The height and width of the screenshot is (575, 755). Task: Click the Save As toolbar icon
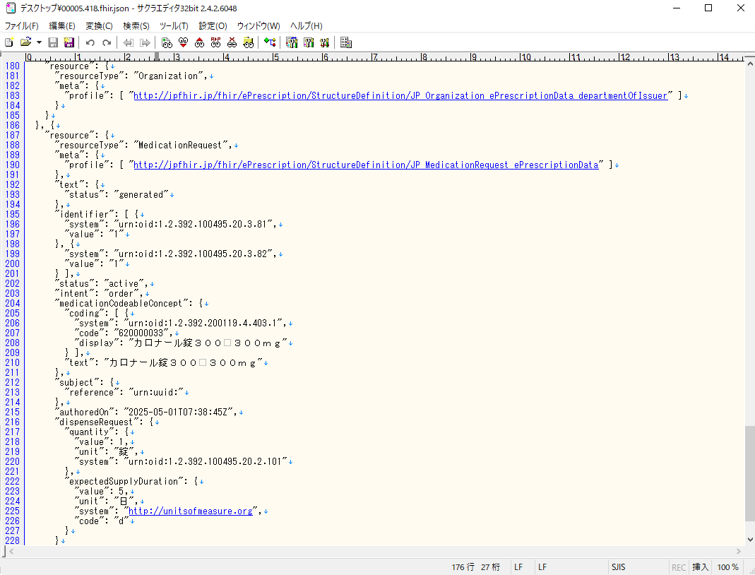[x=69, y=42]
